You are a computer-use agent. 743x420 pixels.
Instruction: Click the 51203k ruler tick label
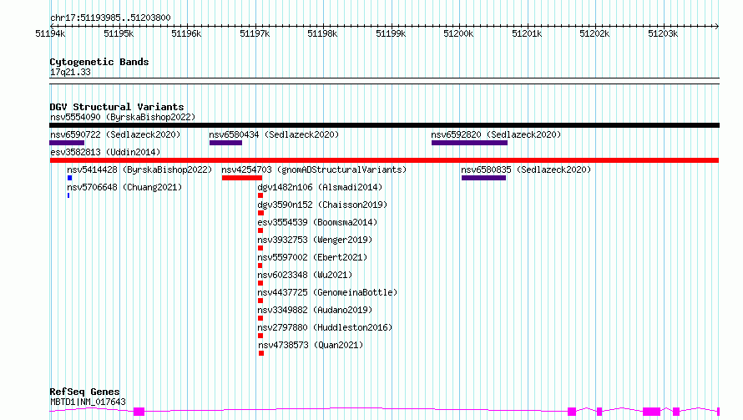[663, 33]
